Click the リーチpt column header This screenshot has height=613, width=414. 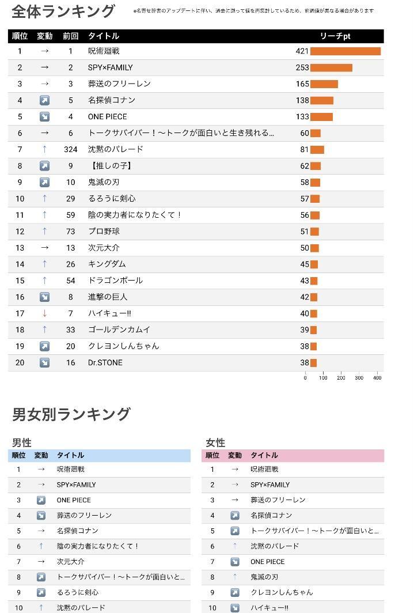point(335,36)
